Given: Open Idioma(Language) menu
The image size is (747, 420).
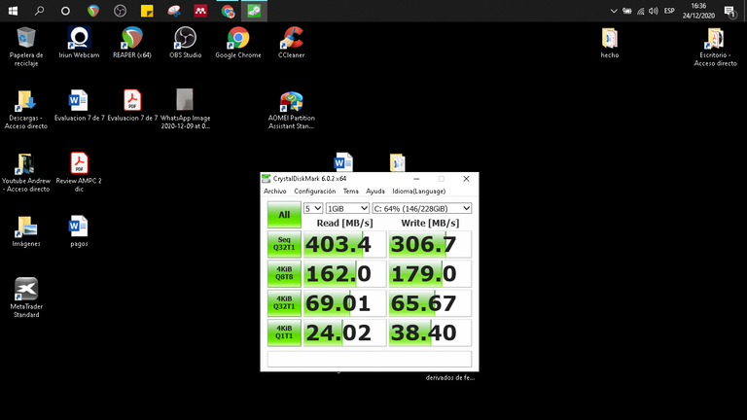Looking at the screenshot, I should click(419, 191).
